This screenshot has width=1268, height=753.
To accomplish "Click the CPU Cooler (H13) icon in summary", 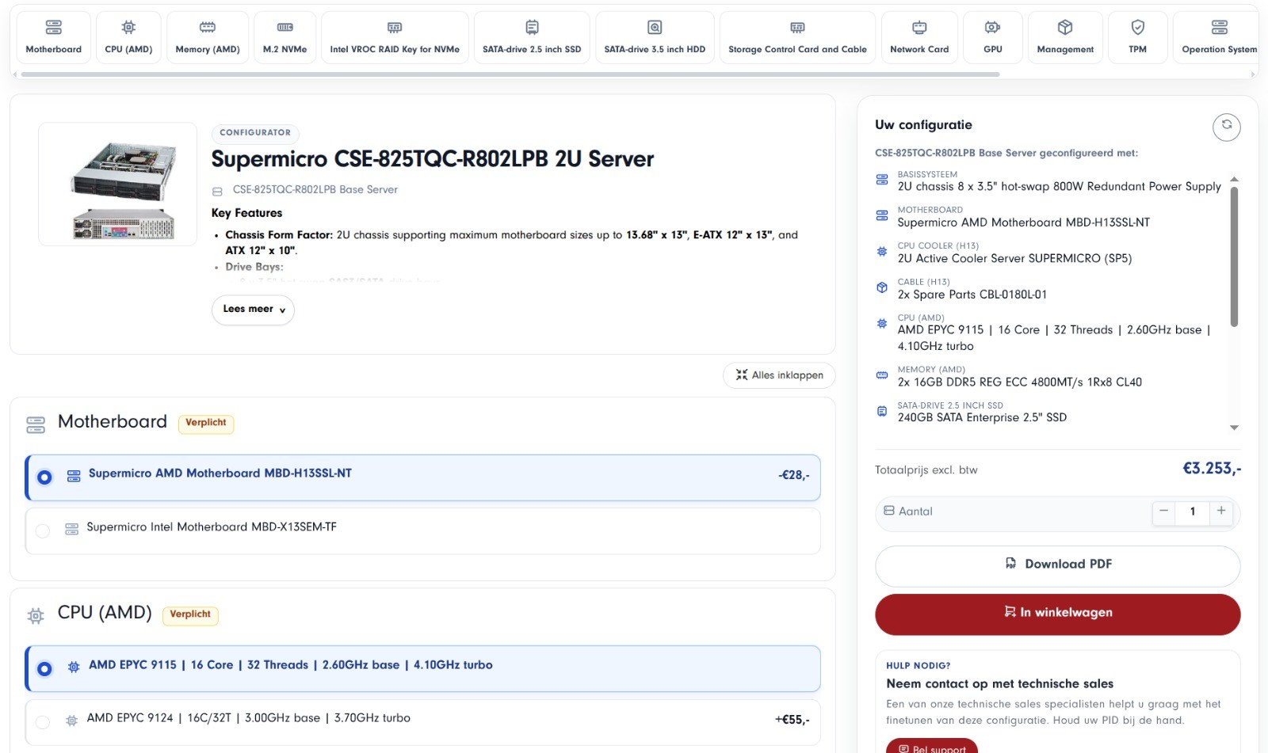I will (882, 252).
